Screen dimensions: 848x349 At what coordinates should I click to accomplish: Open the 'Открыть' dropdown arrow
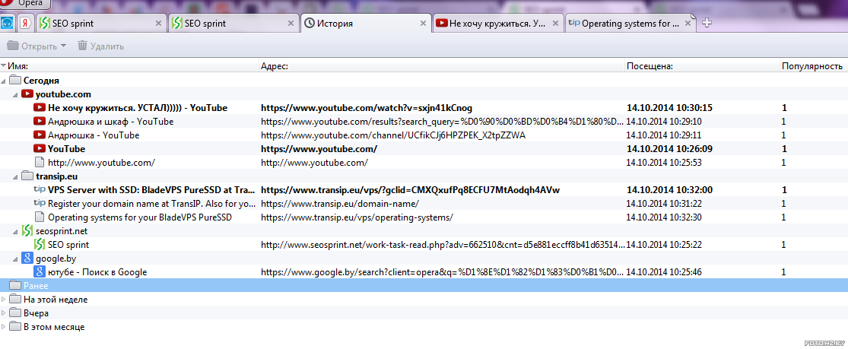tap(64, 46)
